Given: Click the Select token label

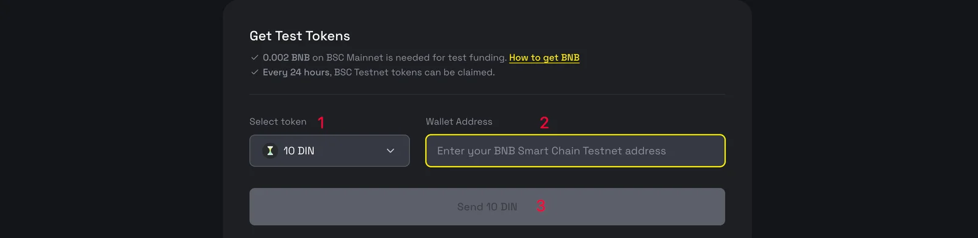Looking at the screenshot, I should (x=278, y=121).
